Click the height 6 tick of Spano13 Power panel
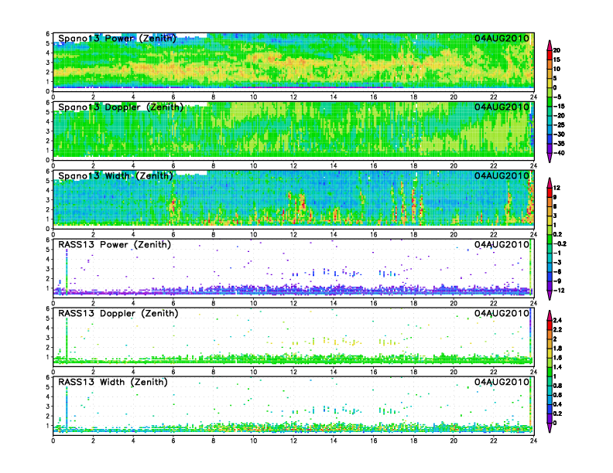Image resolution: width=613 pixels, height=473 pixels. point(48,33)
